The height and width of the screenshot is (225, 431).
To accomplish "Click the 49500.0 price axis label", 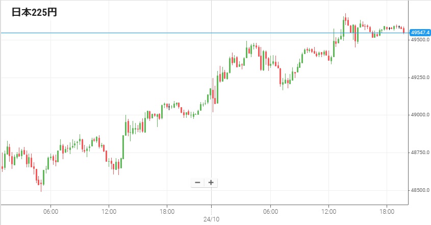I will coord(419,39).
